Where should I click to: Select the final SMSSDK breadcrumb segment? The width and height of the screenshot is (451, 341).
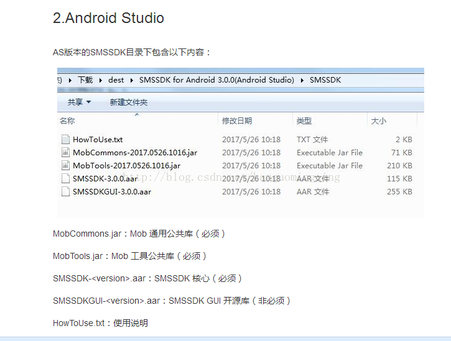click(x=325, y=80)
